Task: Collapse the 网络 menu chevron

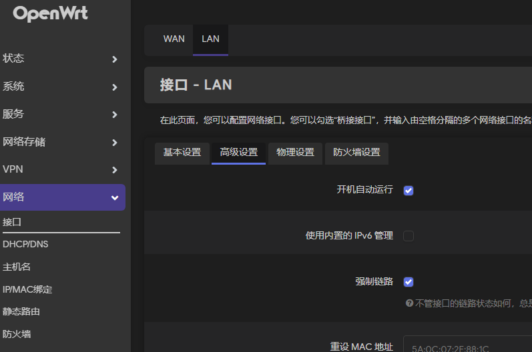Action: pyautogui.click(x=115, y=197)
